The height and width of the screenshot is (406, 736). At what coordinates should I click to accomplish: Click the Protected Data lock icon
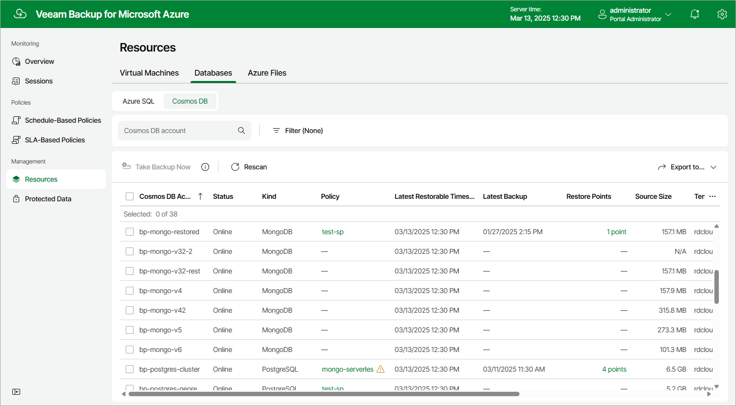pos(16,199)
